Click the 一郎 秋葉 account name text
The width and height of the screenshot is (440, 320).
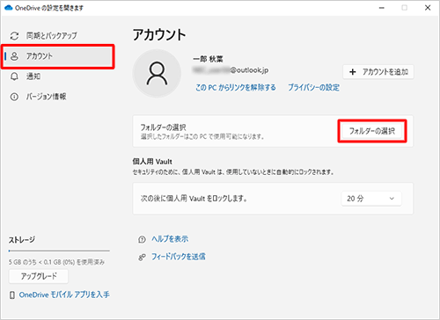click(x=209, y=59)
